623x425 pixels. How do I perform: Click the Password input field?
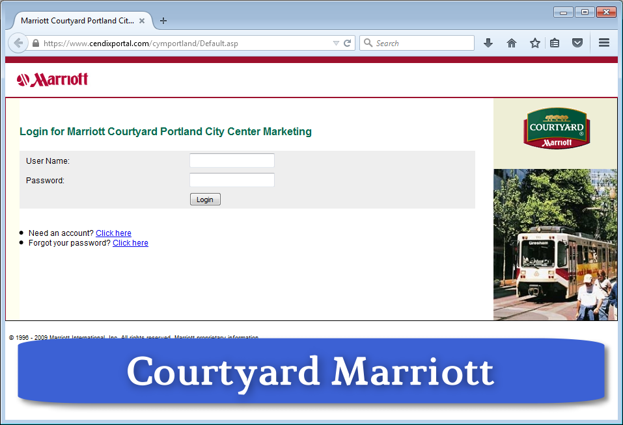tap(232, 180)
